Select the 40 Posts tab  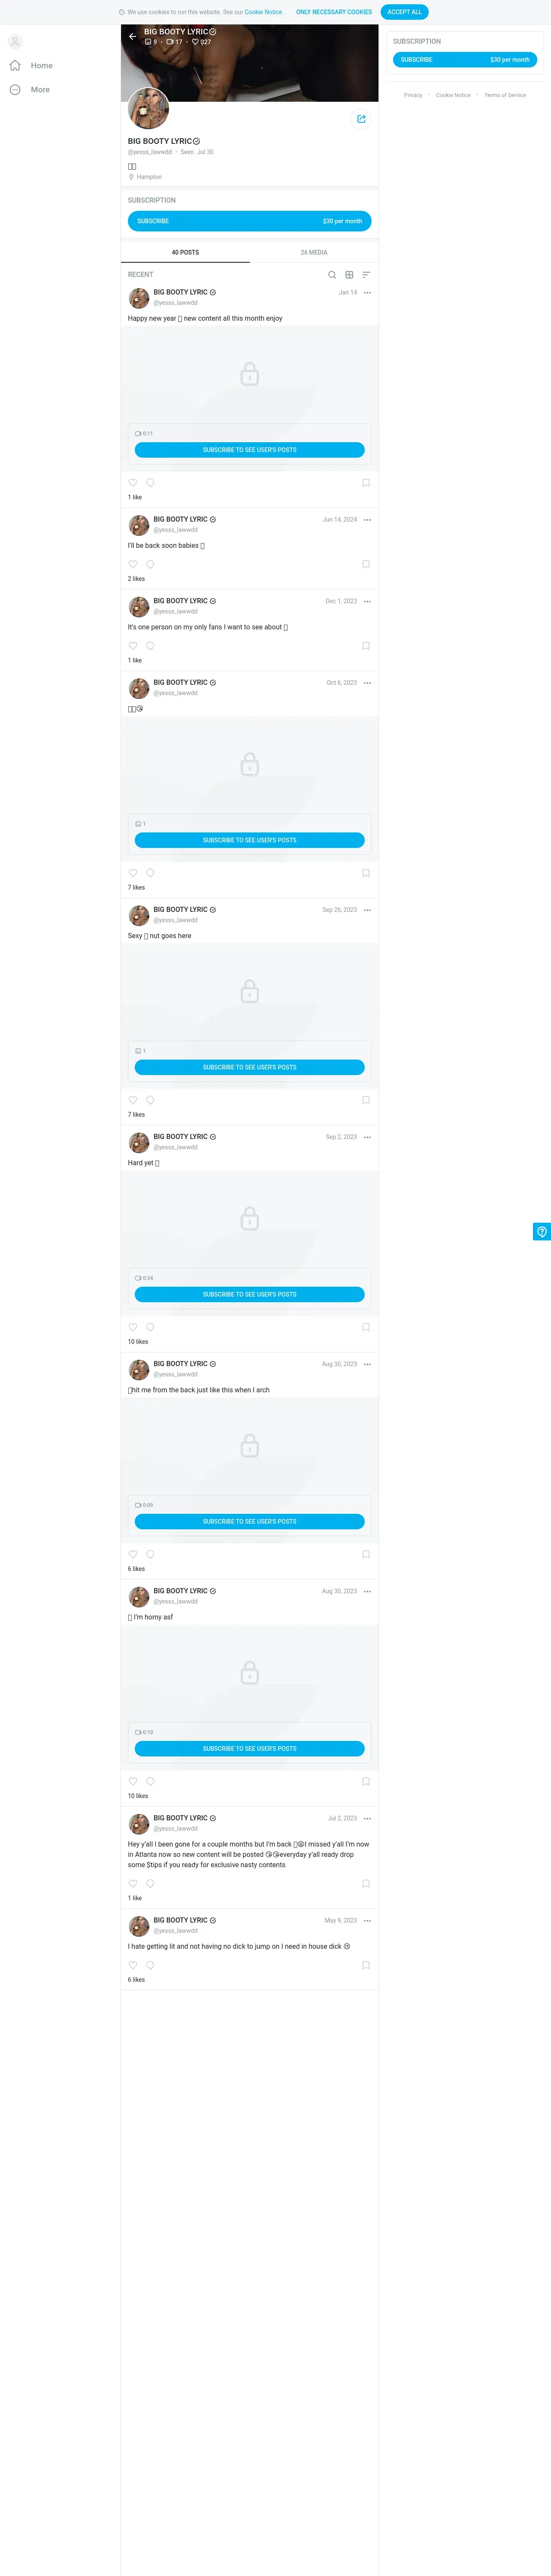185,252
